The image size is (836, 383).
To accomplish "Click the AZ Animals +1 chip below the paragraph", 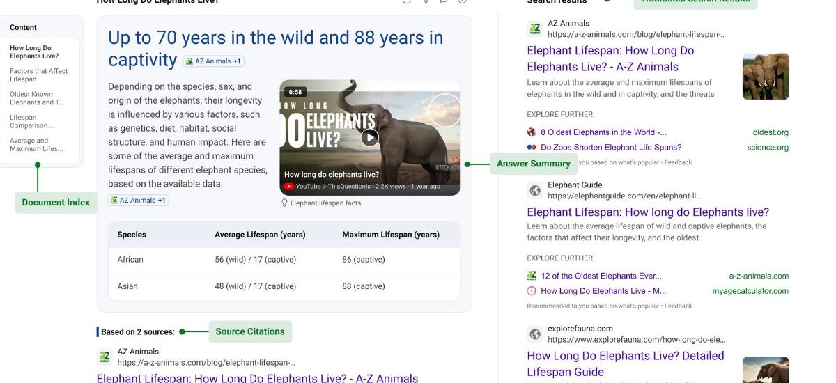I will [x=138, y=201].
